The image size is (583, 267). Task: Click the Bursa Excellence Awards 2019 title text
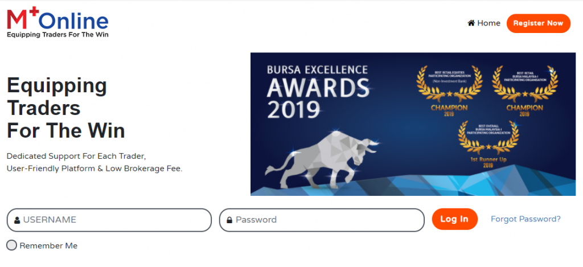coord(318,91)
